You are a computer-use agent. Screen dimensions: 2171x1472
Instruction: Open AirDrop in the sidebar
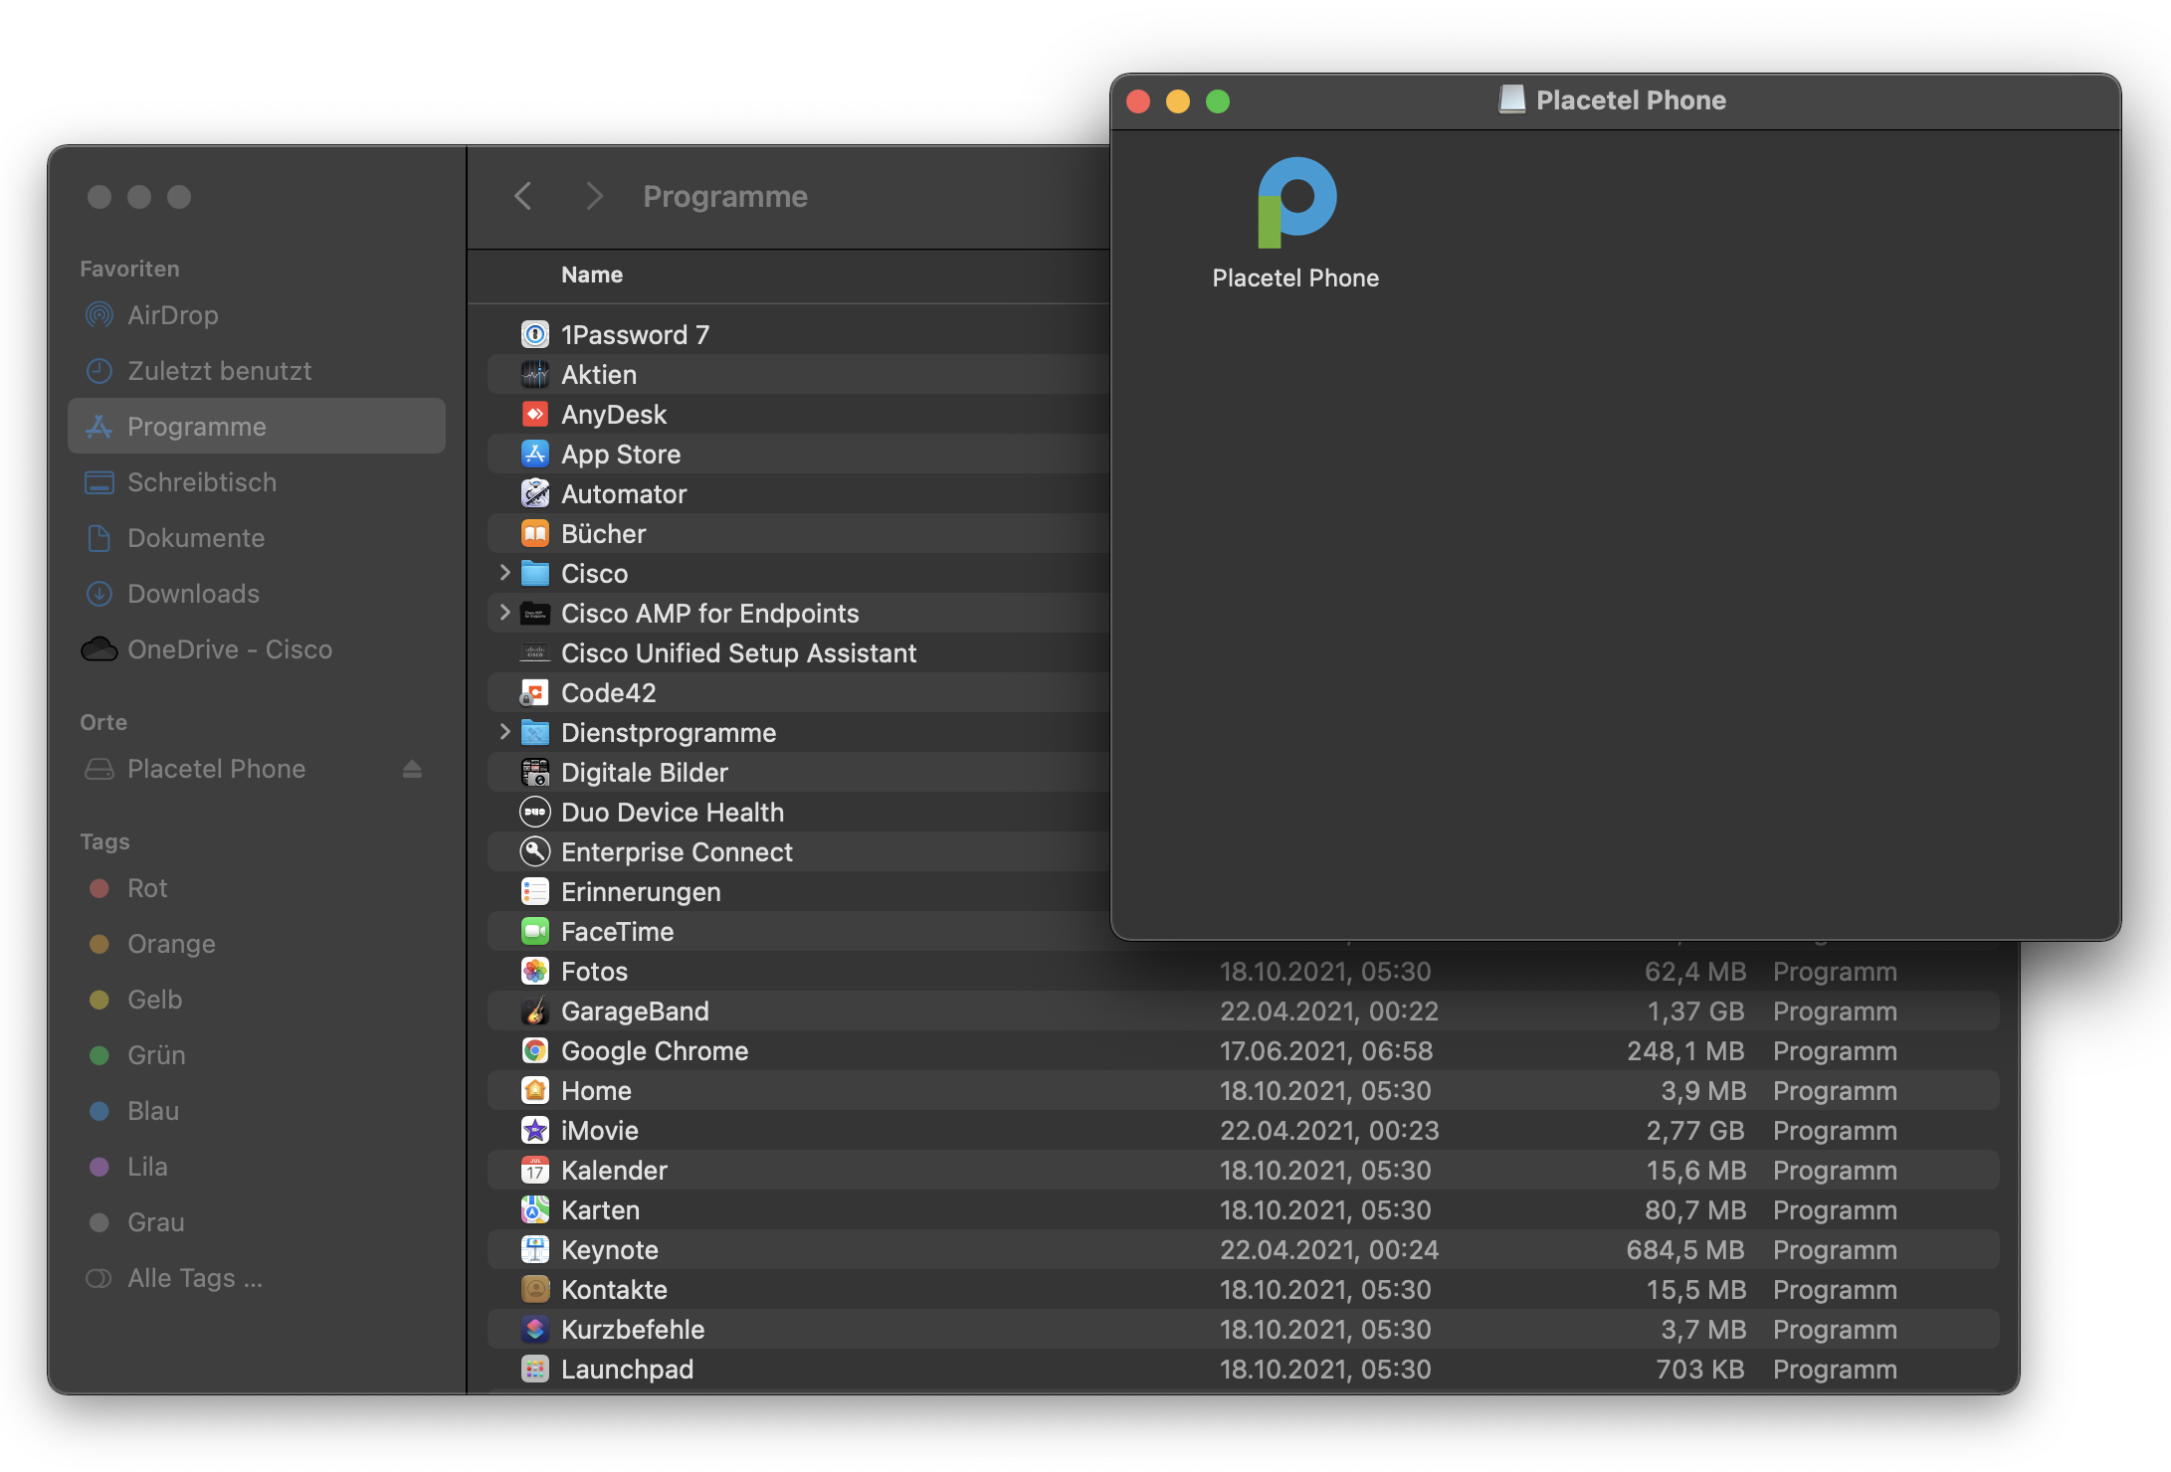point(257,315)
